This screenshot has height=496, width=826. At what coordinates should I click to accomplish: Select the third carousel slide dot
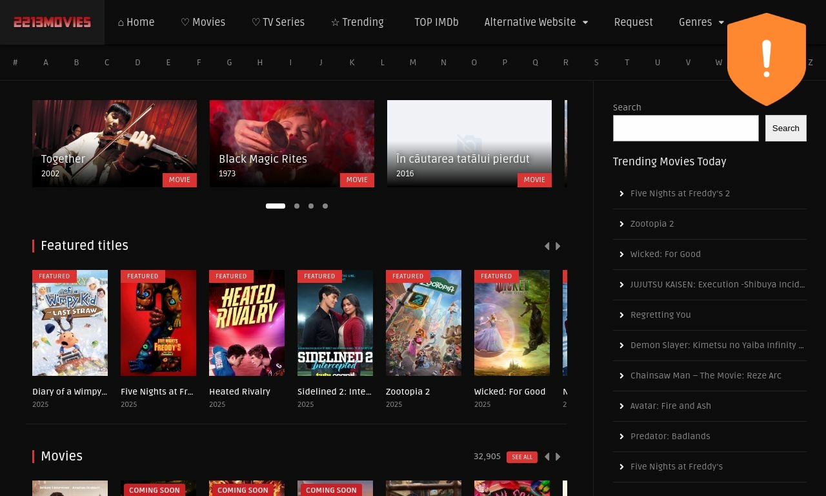click(x=311, y=206)
